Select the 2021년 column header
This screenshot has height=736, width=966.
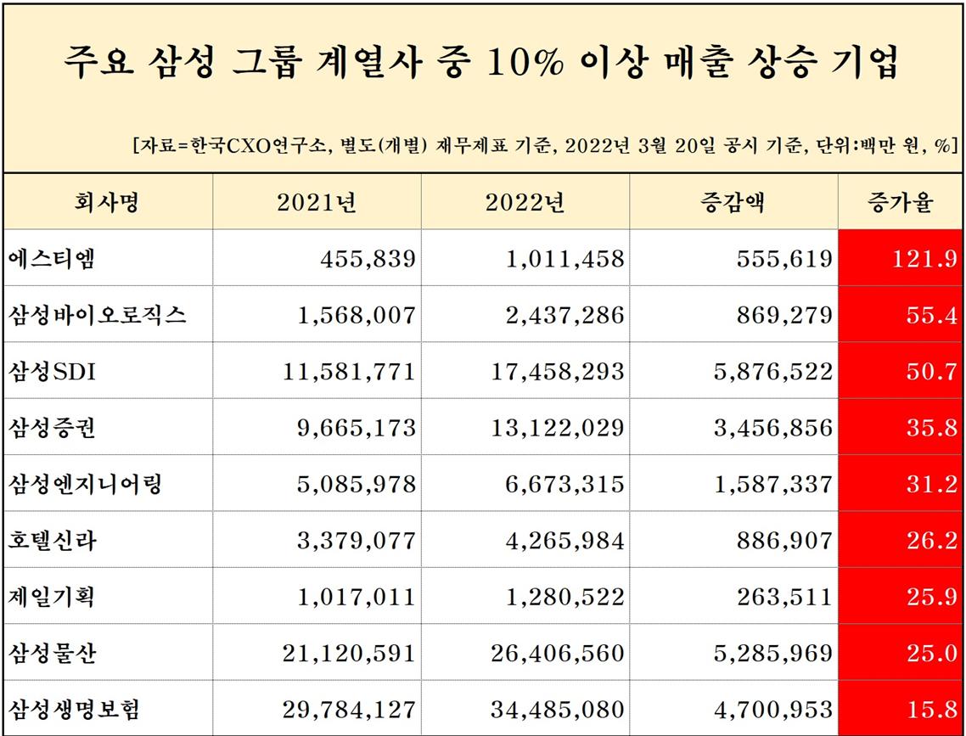316,203
